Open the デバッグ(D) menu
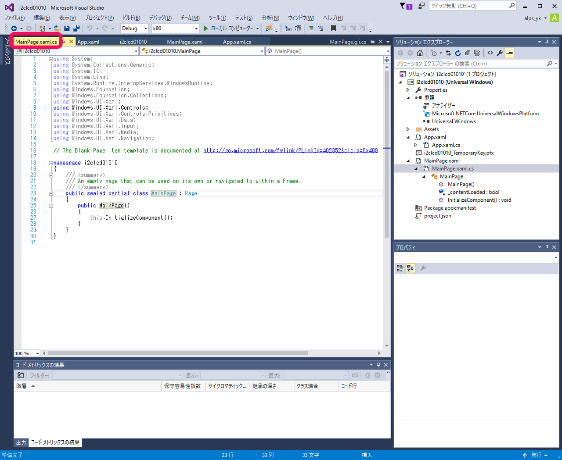The width and height of the screenshot is (562, 460). click(x=160, y=18)
